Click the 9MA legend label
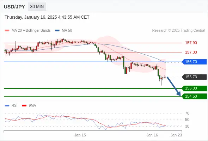 [32, 106]
